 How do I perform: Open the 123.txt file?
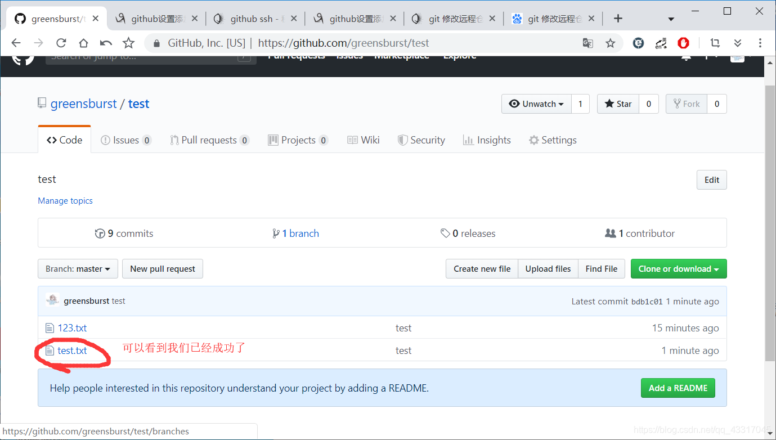(72, 328)
